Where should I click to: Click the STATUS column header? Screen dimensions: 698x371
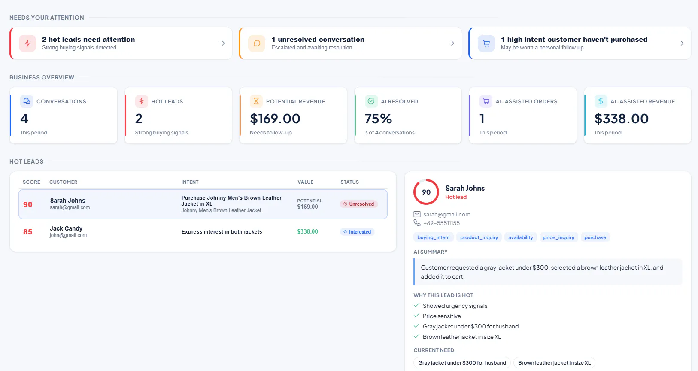350,182
